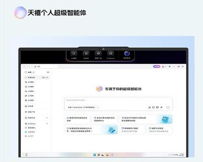Click the purple pill badge in the title bar
The image size is (203, 162).
pos(156,66)
